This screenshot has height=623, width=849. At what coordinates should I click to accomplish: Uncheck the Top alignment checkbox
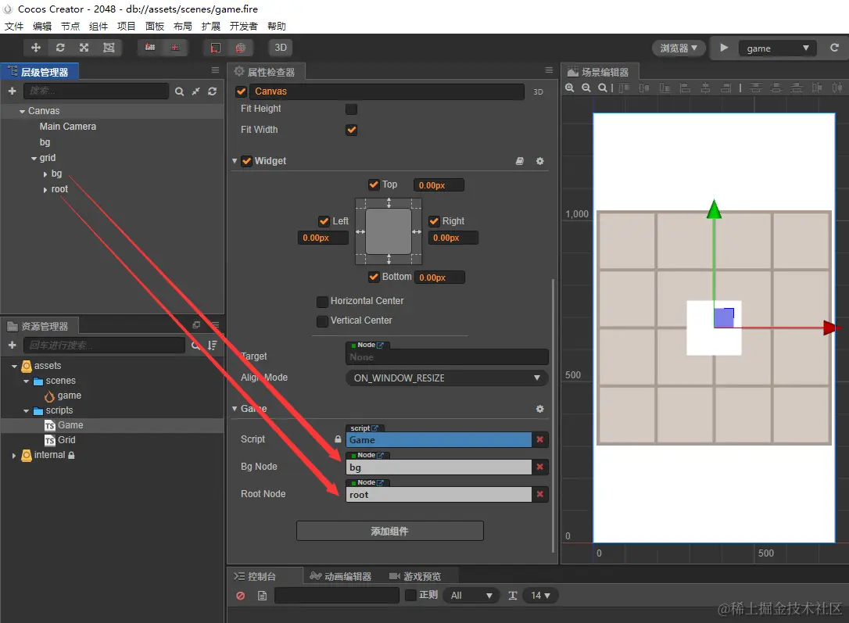(x=374, y=184)
